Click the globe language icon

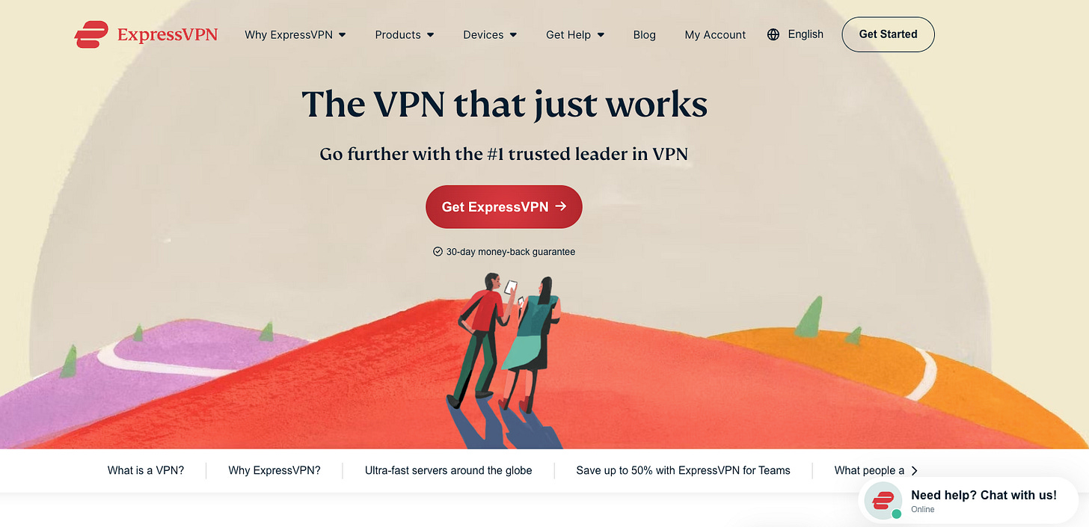click(773, 34)
